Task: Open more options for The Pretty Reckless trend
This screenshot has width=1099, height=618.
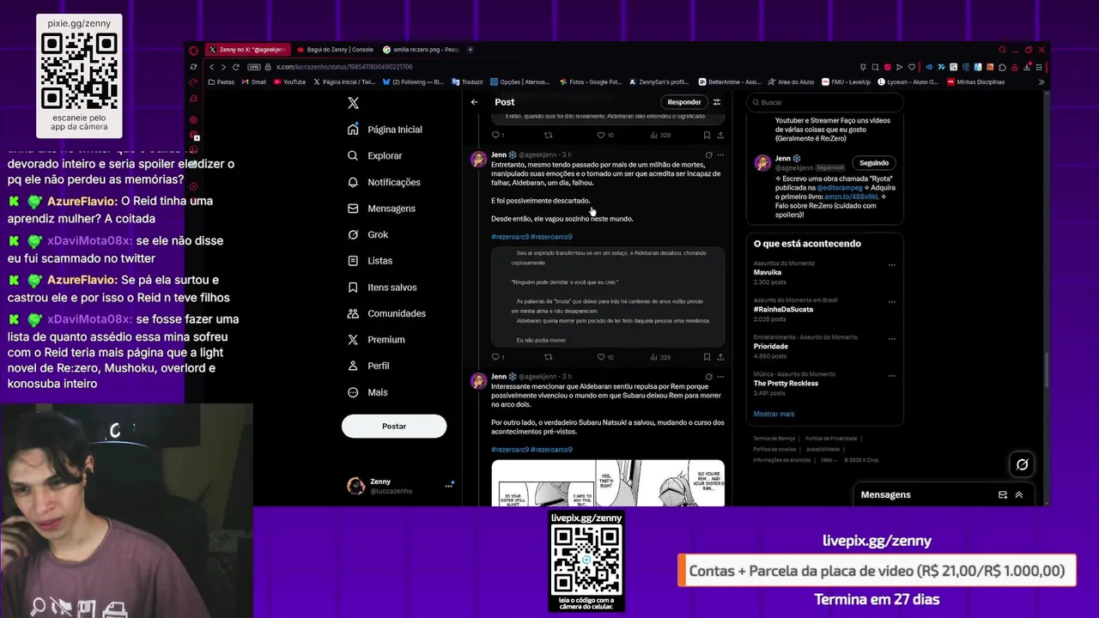Action: coord(892,376)
